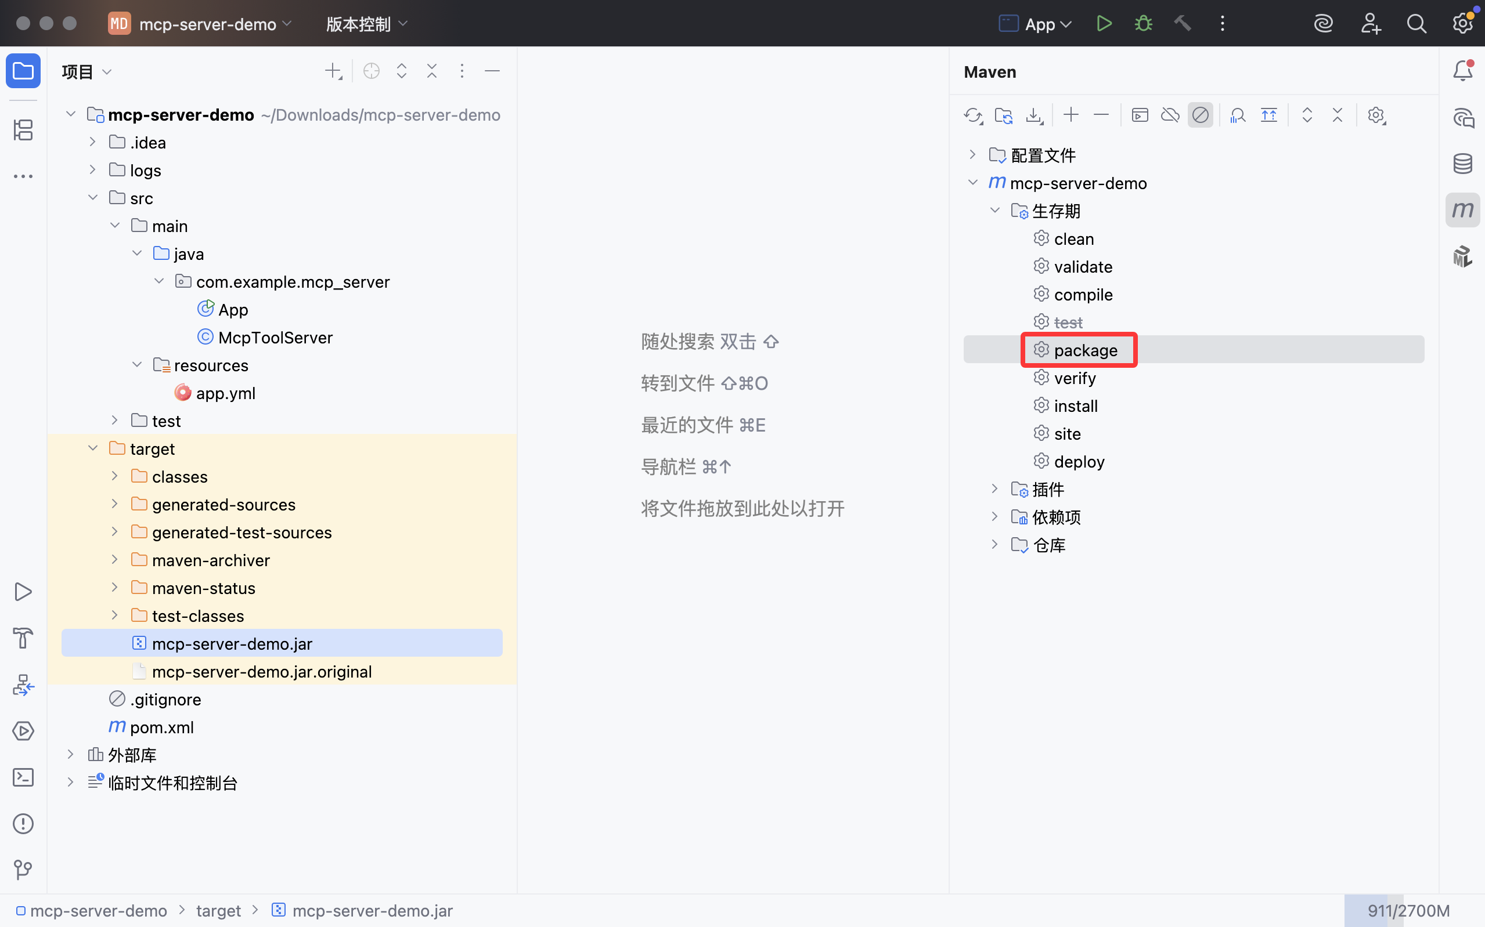Toggle Skip Tests mode in Maven
Viewport: 1485px width, 927px height.
click(x=1201, y=115)
